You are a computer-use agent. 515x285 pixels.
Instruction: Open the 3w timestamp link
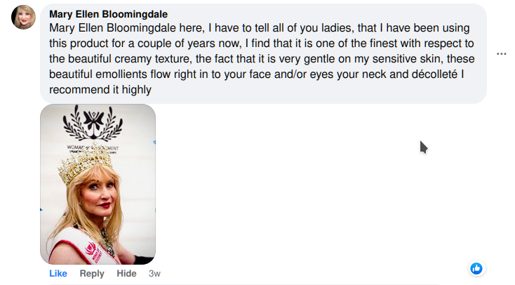tap(154, 274)
